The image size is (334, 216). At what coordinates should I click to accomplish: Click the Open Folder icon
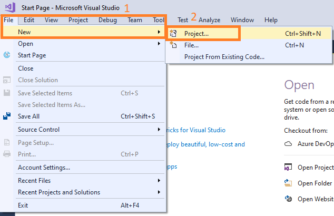[x=288, y=183]
